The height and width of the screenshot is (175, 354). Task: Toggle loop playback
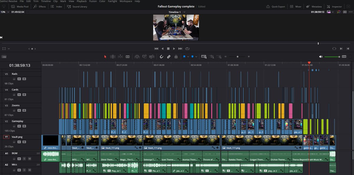click(x=187, y=49)
